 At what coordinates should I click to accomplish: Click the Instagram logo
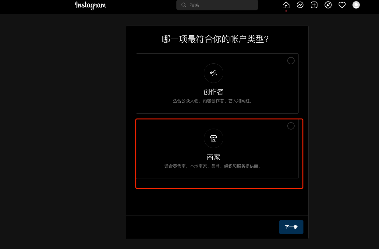91,5
